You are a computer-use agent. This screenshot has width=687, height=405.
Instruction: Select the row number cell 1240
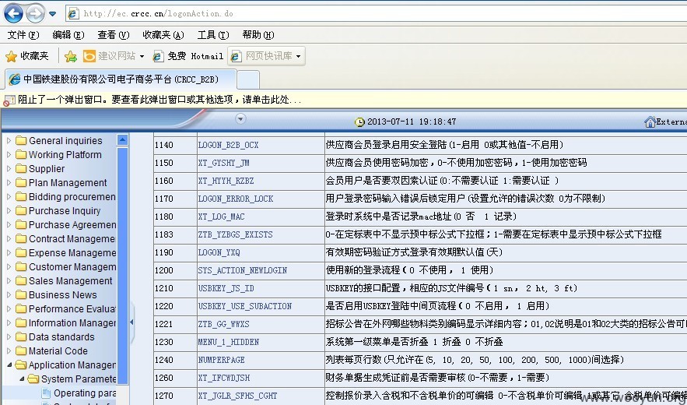(175, 361)
